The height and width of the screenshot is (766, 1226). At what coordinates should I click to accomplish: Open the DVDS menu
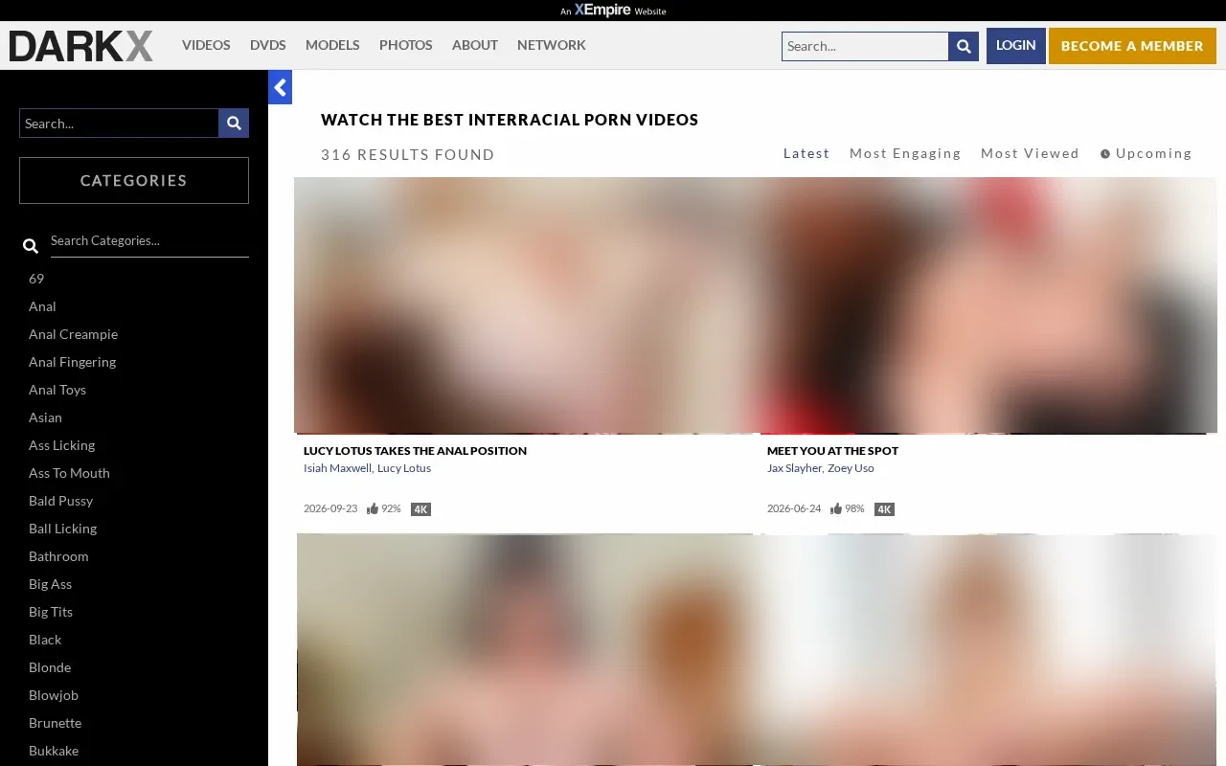point(268,45)
